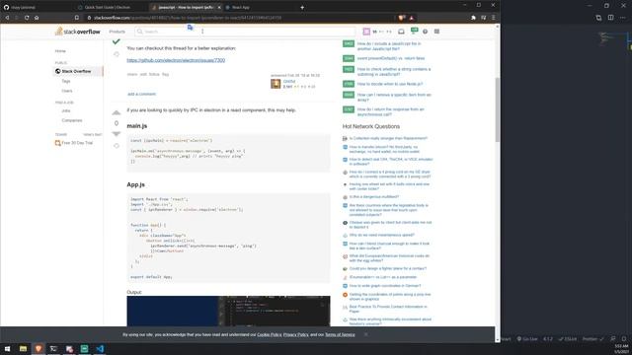Image resolution: width=632 pixels, height=355 pixels.
Task: Open 'remove a specific item from an array' question
Action: [394, 97]
